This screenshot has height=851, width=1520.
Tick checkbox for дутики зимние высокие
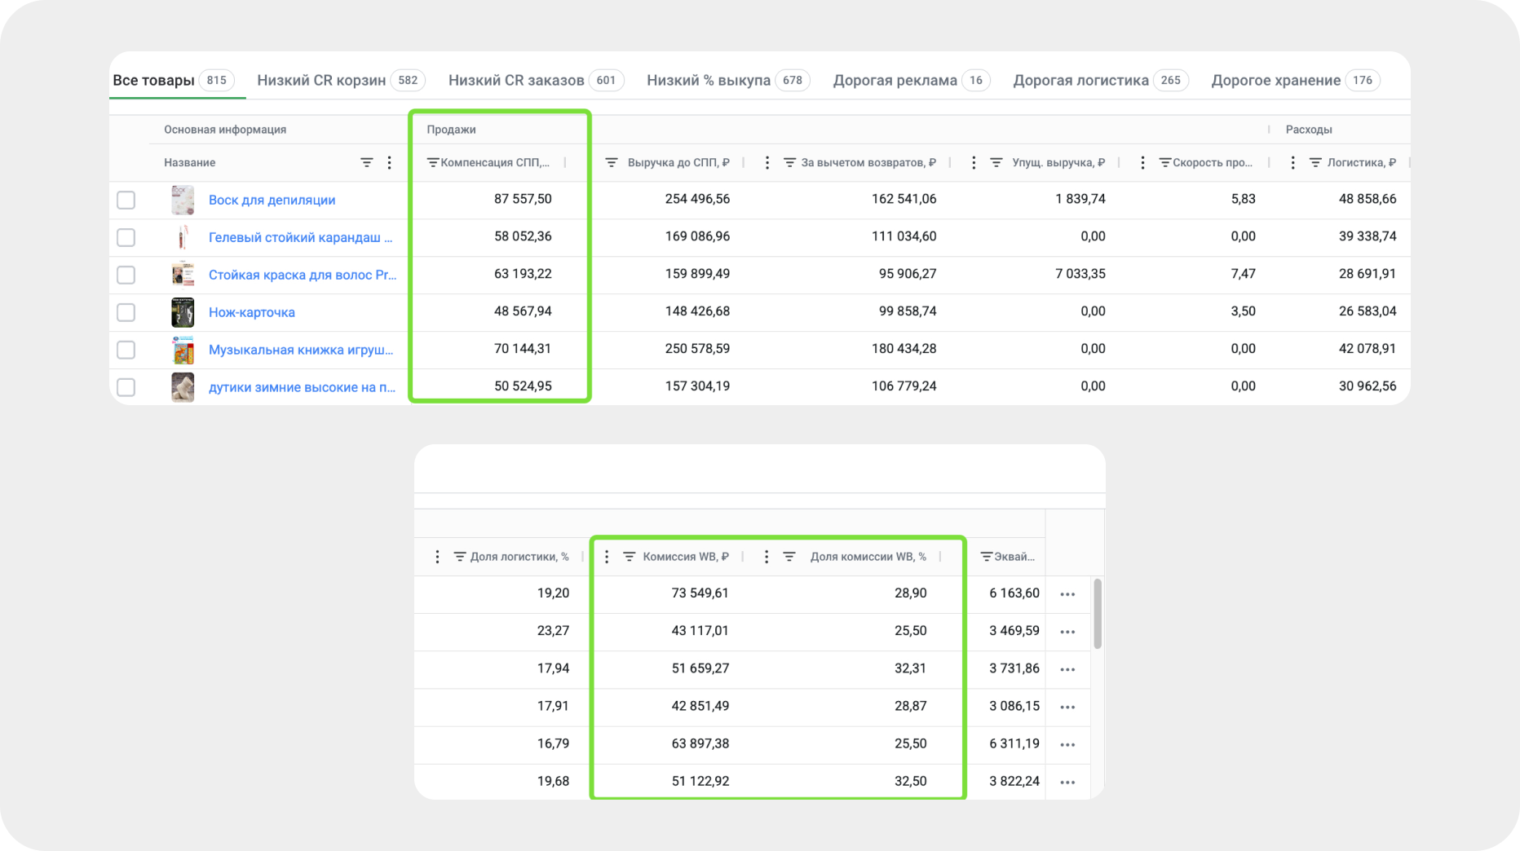126,387
